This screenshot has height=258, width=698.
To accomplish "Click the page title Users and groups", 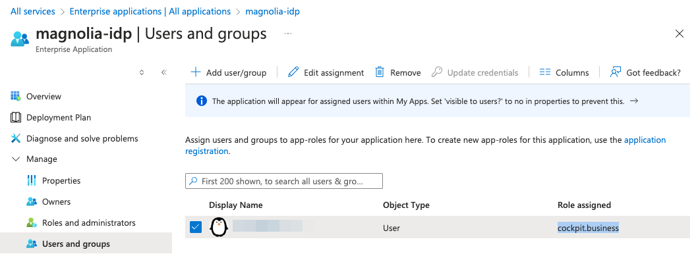I will point(206,34).
